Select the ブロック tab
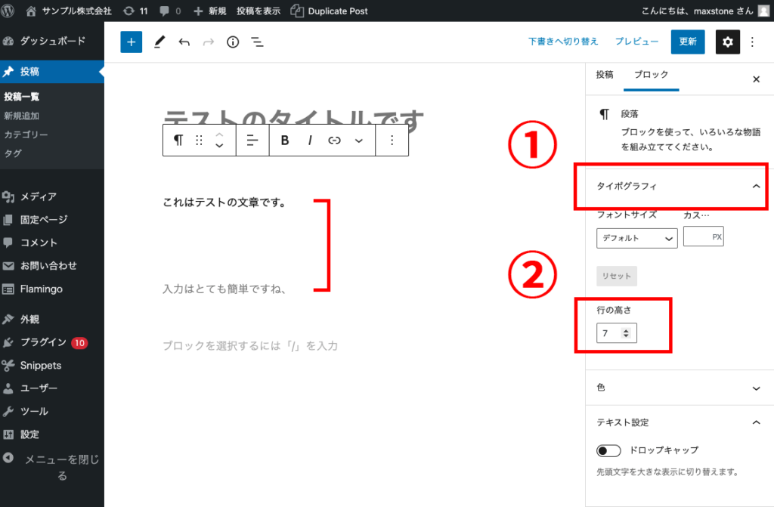Image resolution: width=774 pixels, height=507 pixels. tap(652, 76)
